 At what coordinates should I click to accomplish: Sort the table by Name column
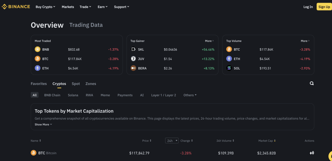click(x=36, y=141)
